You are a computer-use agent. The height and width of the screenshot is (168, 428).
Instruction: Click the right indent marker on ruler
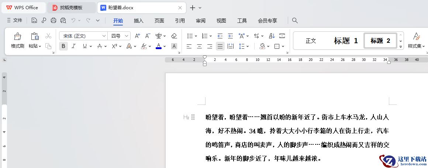coord(389,62)
